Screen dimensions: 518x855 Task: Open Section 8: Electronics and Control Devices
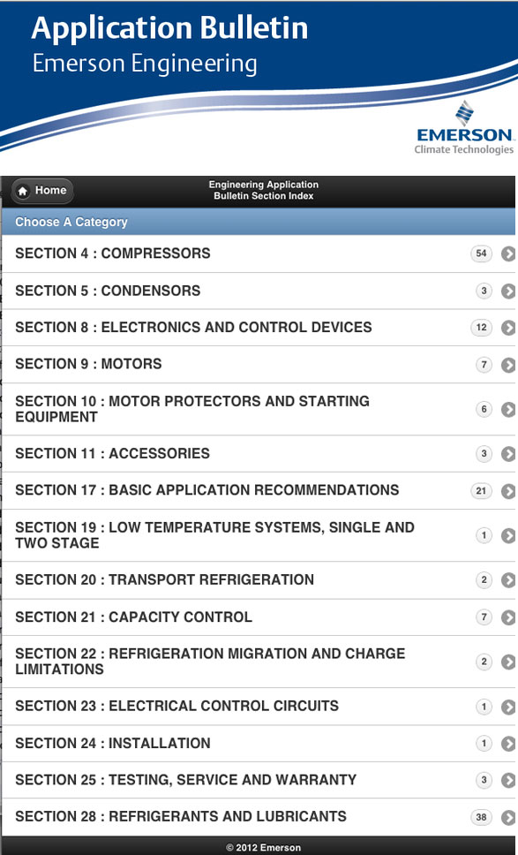[x=259, y=327]
